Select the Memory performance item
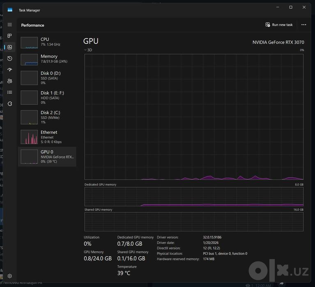Viewport: 315px width, 287px height. (47, 59)
